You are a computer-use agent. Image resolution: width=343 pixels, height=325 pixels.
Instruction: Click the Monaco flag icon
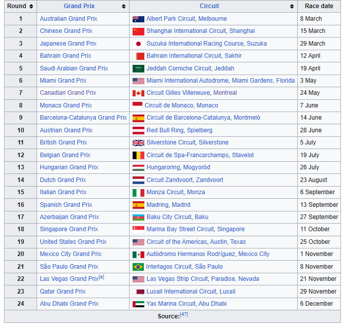click(x=137, y=106)
